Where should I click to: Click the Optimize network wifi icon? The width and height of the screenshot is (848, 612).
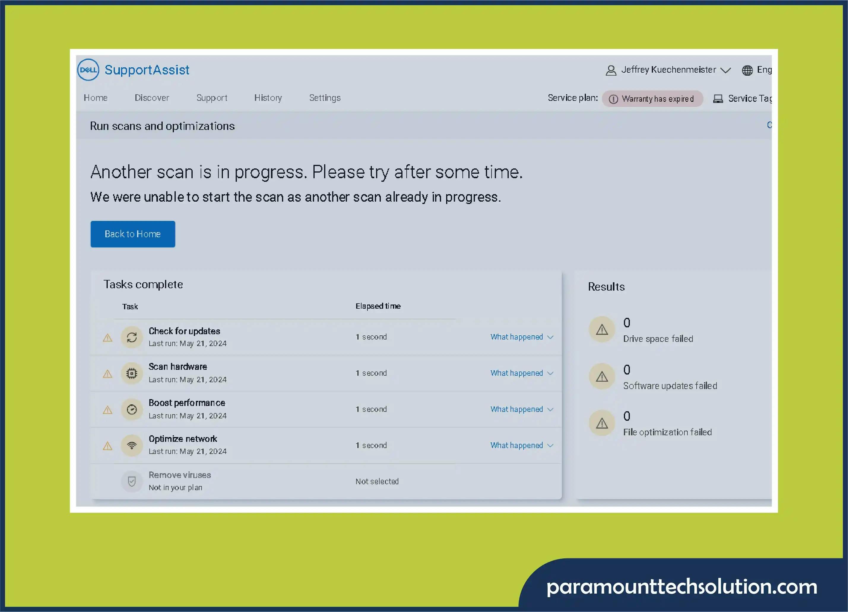(x=131, y=445)
